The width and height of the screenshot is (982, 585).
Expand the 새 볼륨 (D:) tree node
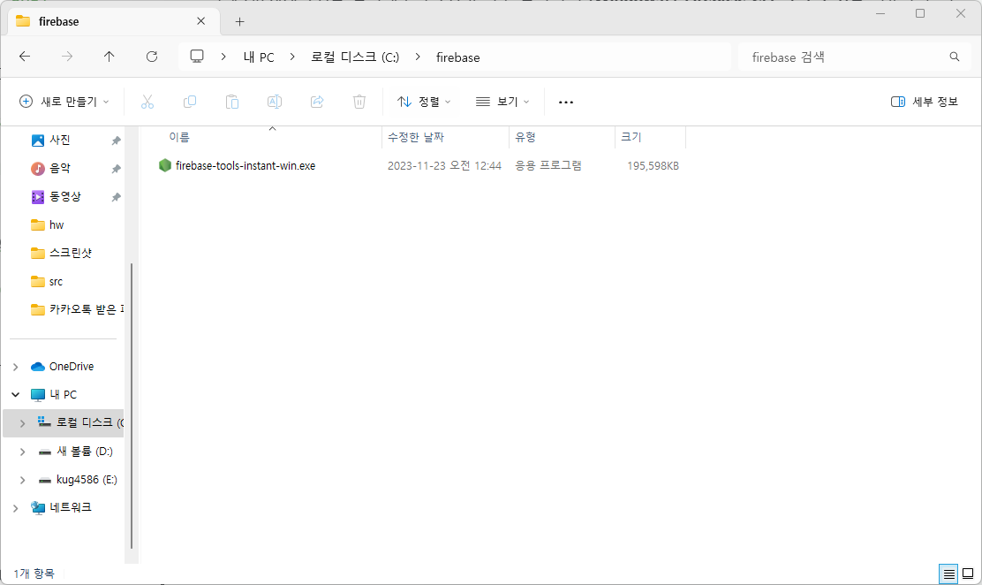click(x=23, y=452)
